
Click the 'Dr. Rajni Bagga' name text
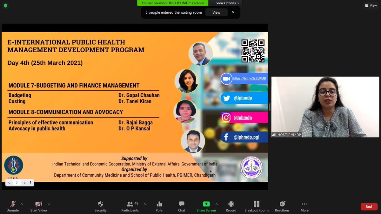click(136, 122)
